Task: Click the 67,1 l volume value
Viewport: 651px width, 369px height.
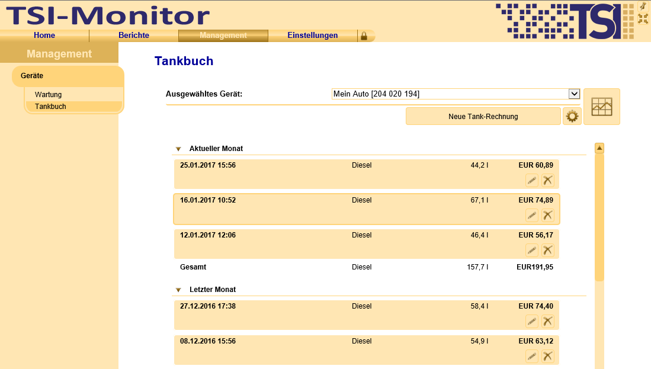Action: [x=479, y=200]
